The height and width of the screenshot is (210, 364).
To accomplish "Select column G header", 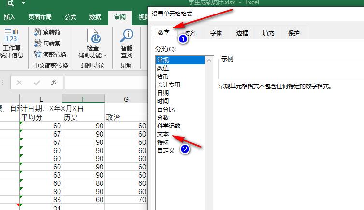I will (x=126, y=99).
